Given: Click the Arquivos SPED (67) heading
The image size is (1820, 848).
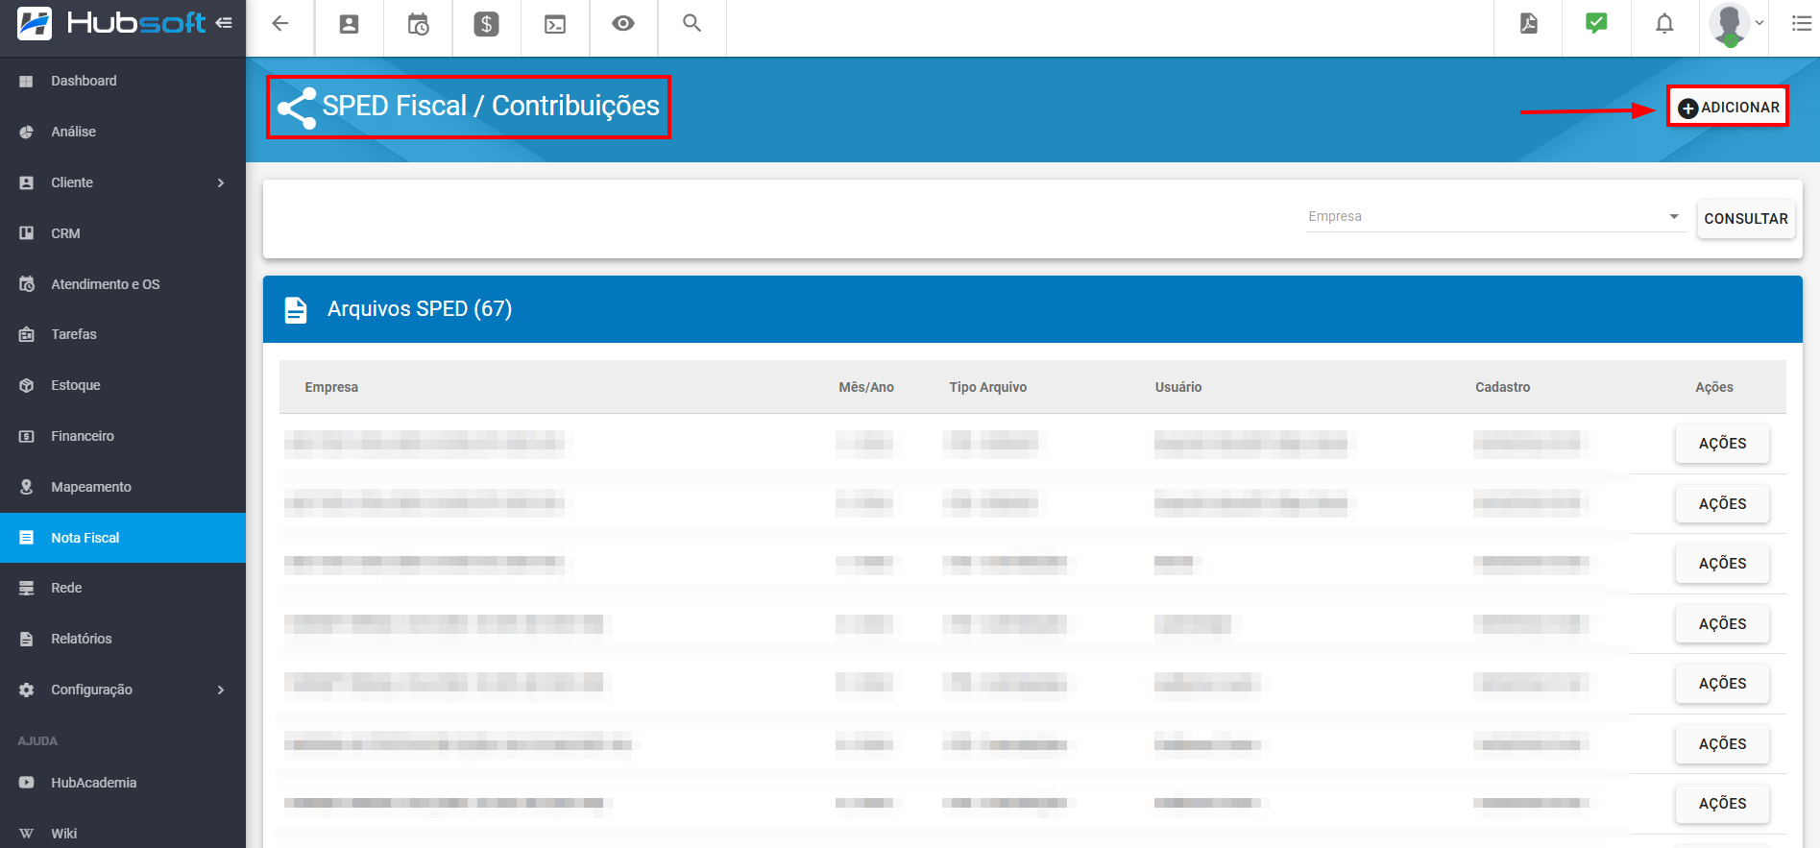Looking at the screenshot, I should tap(420, 309).
